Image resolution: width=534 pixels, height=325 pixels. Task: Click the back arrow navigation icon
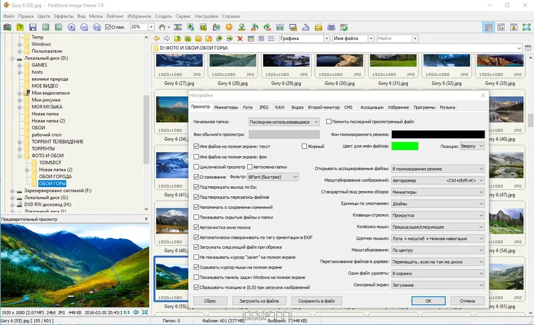point(156,39)
